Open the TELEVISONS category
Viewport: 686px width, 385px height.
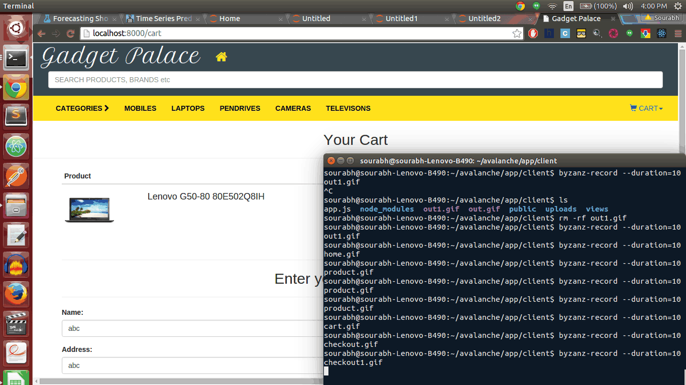click(348, 108)
